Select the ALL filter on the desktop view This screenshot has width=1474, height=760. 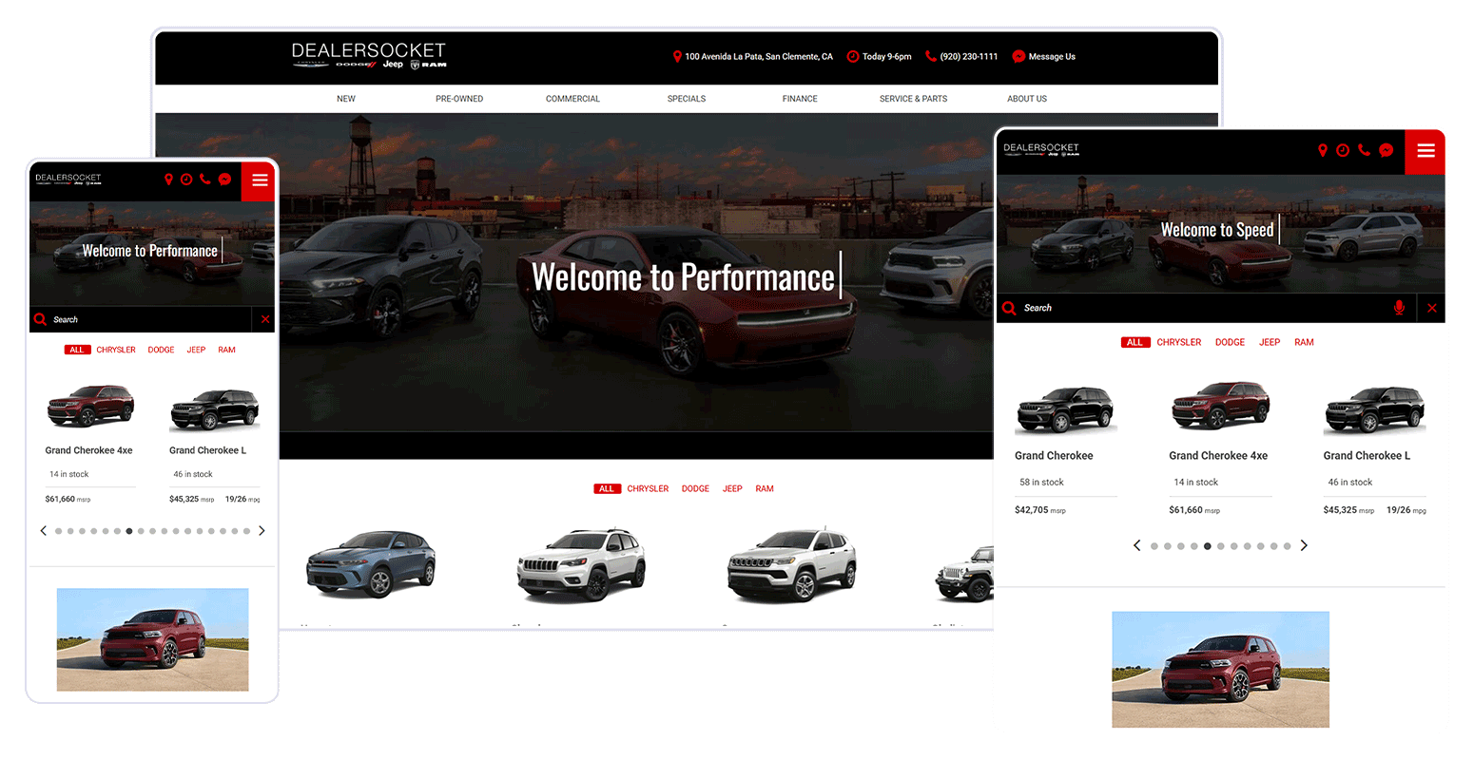(606, 489)
